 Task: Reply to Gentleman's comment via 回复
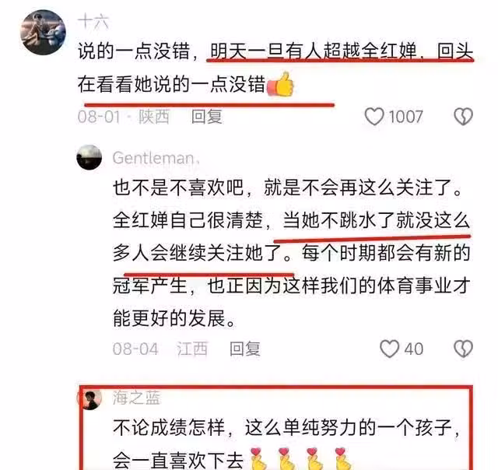coord(245,349)
